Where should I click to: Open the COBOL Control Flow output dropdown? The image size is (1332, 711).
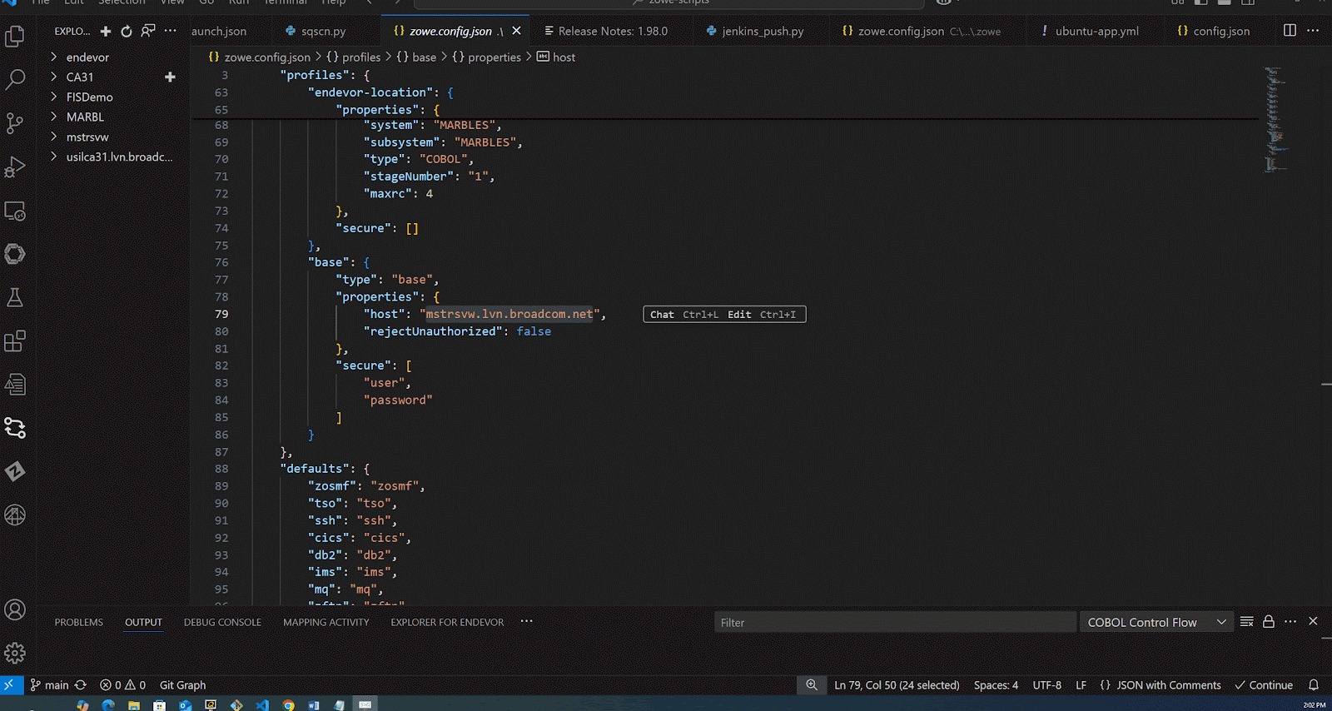coord(1156,623)
